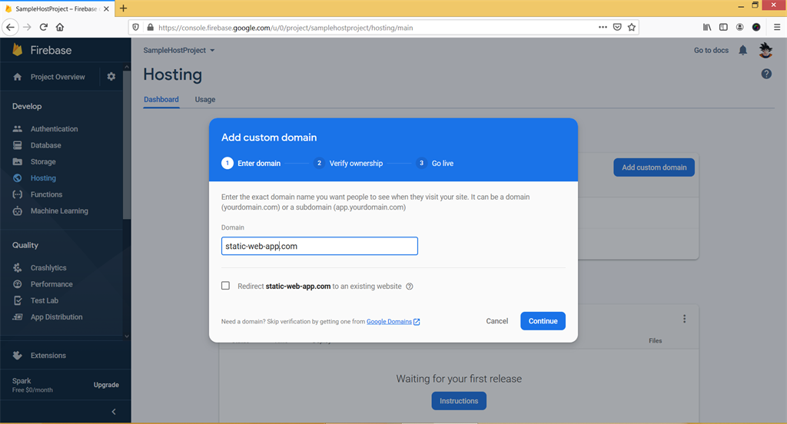This screenshot has width=787, height=424.
Task: Click the Add custom domain button
Action: (654, 167)
